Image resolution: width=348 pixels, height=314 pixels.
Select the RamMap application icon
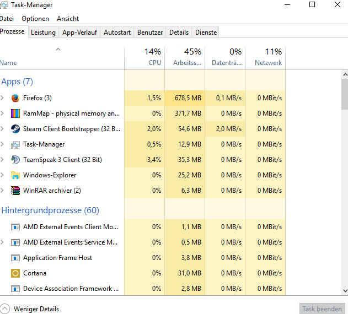15,113
